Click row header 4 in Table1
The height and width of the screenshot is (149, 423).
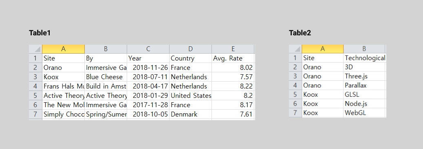pos(35,86)
